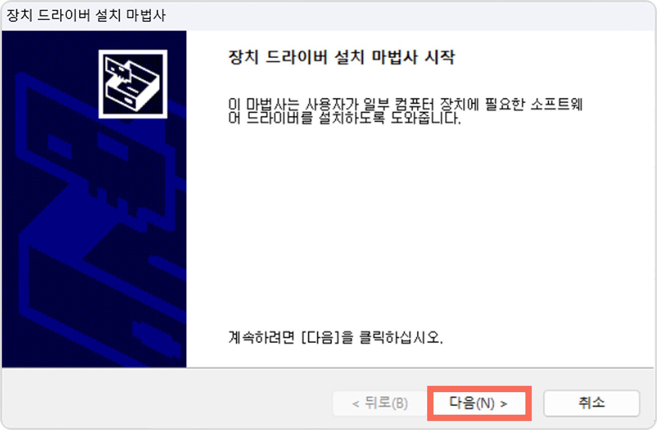Click the word 시작 in the heading
Screen dimensions: 657x430
click(x=440, y=57)
